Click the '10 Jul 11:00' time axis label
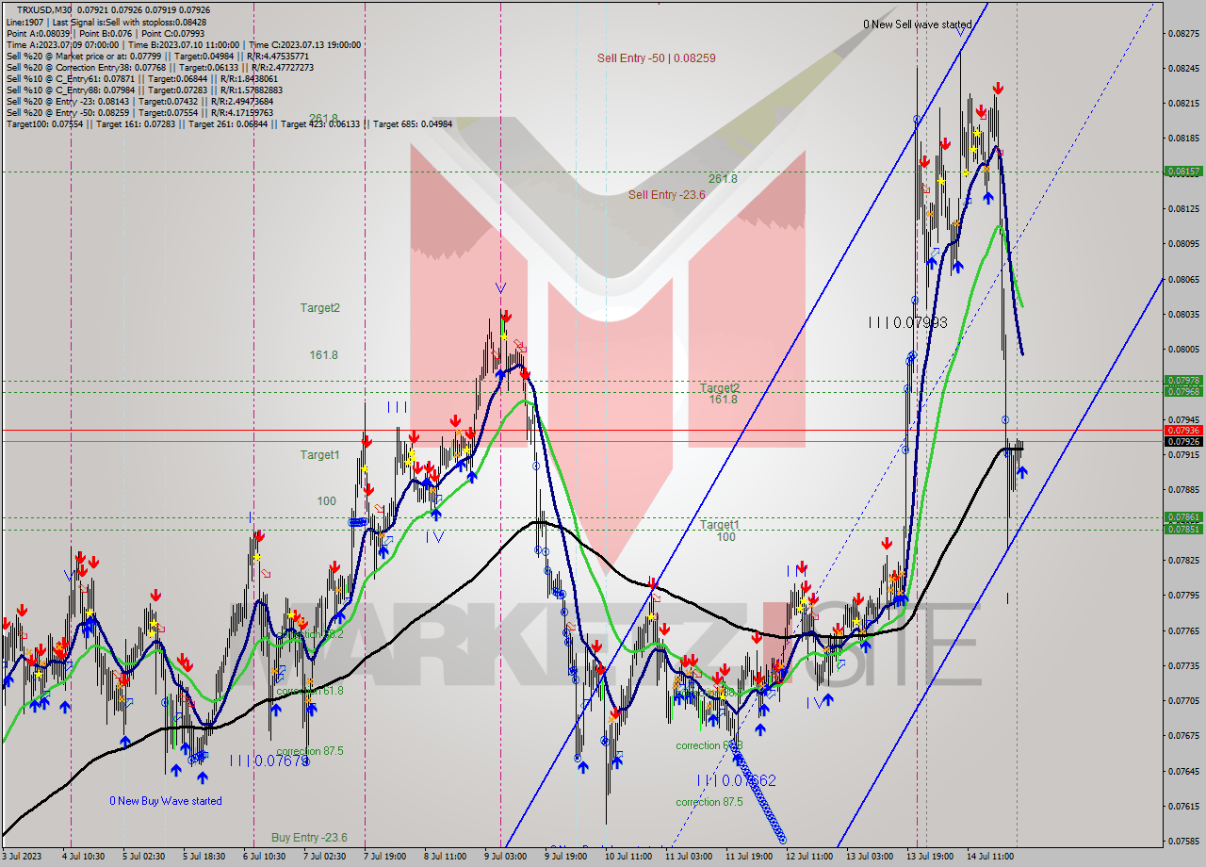The width and height of the screenshot is (1206, 867). coord(627,857)
